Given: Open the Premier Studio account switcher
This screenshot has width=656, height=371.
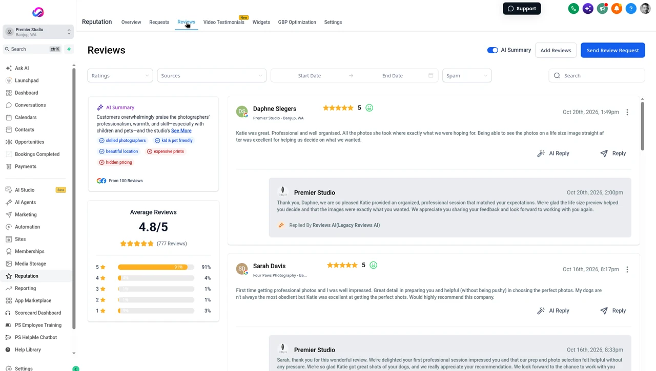Looking at the screenshot, I should coord(38,32).
